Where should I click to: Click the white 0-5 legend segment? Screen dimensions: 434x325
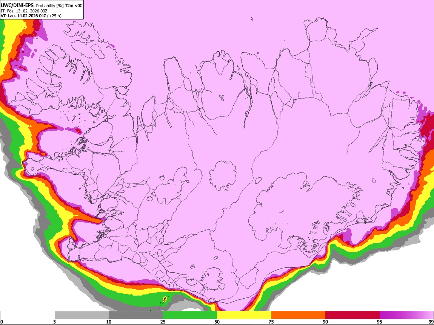pyautogui.click(x=28, y=315)
